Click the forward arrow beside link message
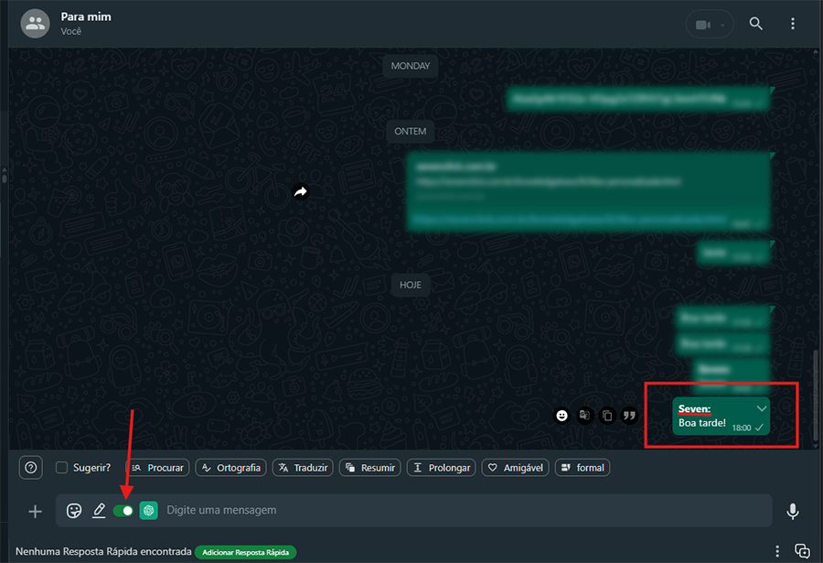This screenshot has width=823, height=563. (300, 191)
